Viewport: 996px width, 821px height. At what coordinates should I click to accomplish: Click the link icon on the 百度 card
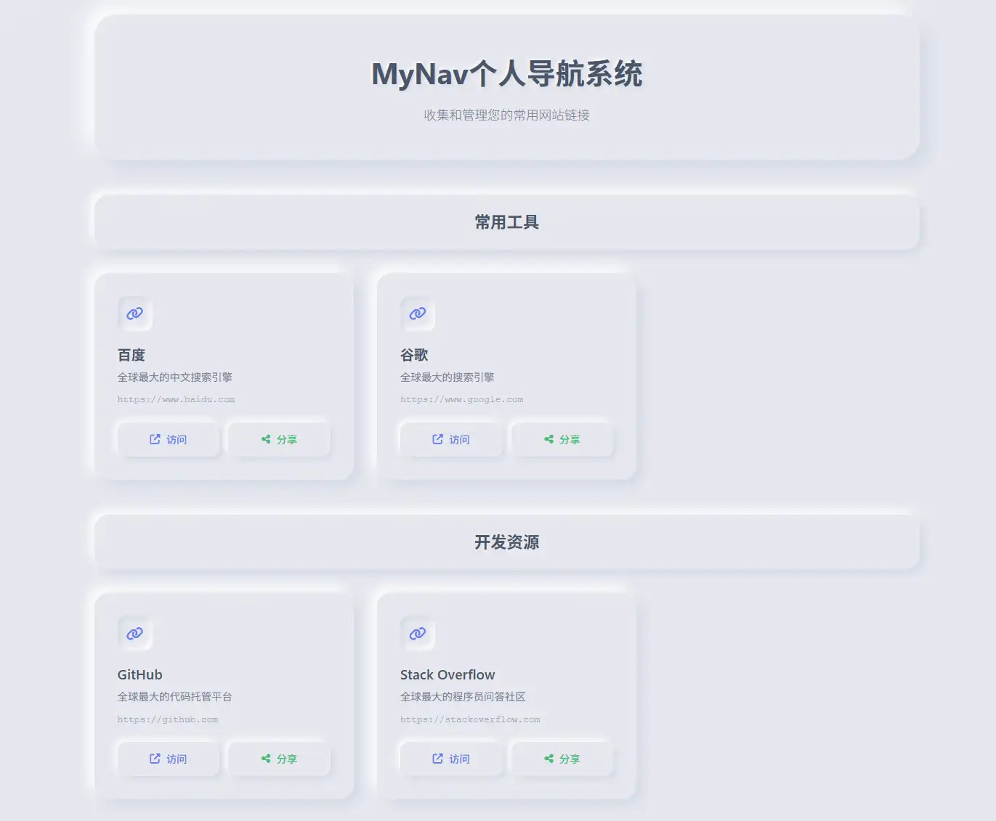(x=134, y=314)
